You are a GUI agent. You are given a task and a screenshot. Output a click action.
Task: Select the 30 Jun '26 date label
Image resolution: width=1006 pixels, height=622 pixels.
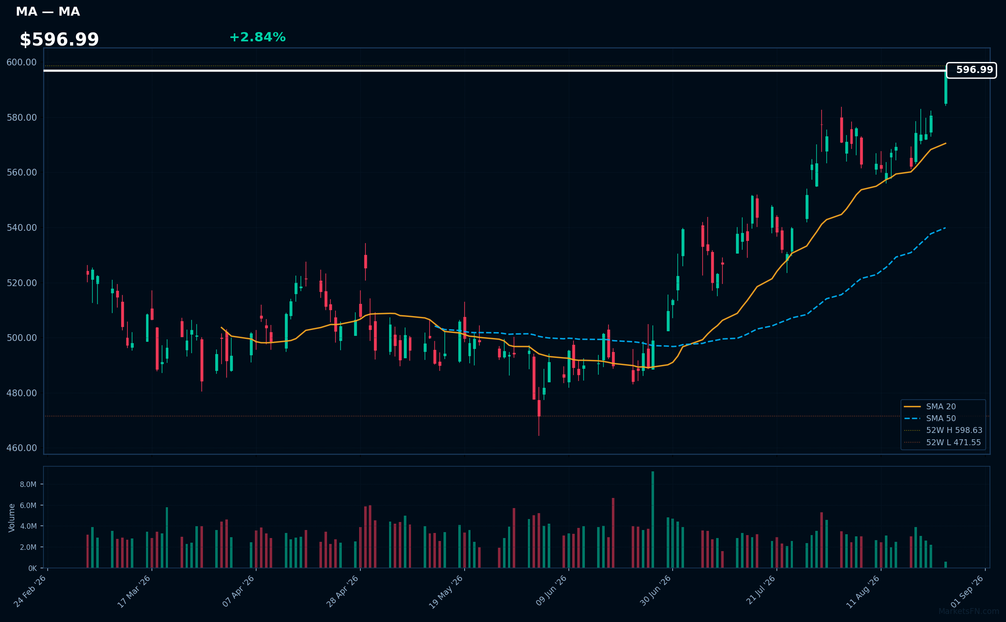655,591
